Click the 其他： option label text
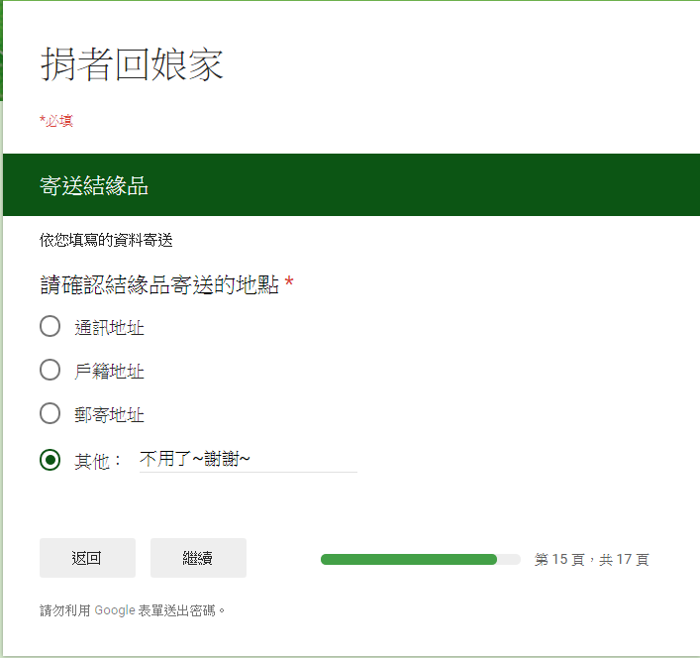Viewport: 700px width, 658px height. (x=98, y=461)
